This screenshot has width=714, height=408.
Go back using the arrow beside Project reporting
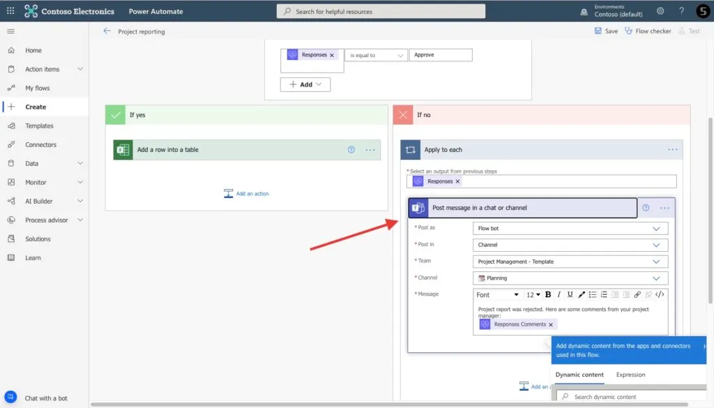click(x=107, y=31)
